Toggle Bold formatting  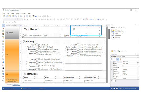pyautogui.click(x=25, y=19)
